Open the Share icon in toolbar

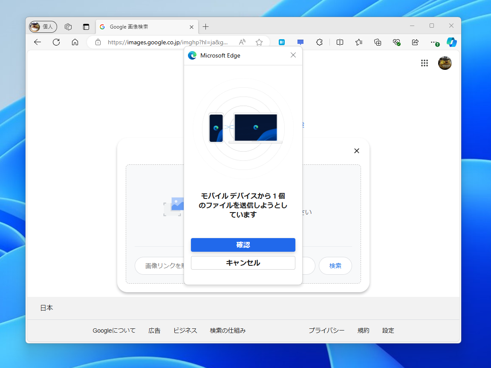point(415,42)
